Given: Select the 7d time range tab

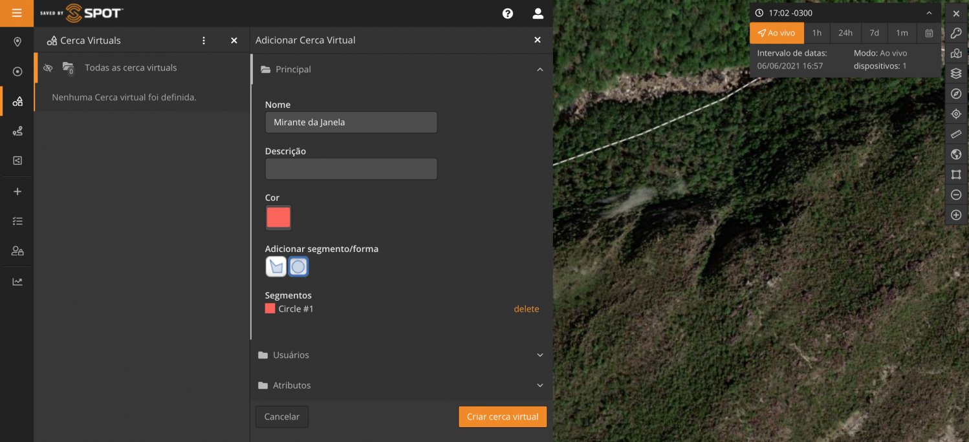Looking at the screenshot, I should (x=874, y=33).
